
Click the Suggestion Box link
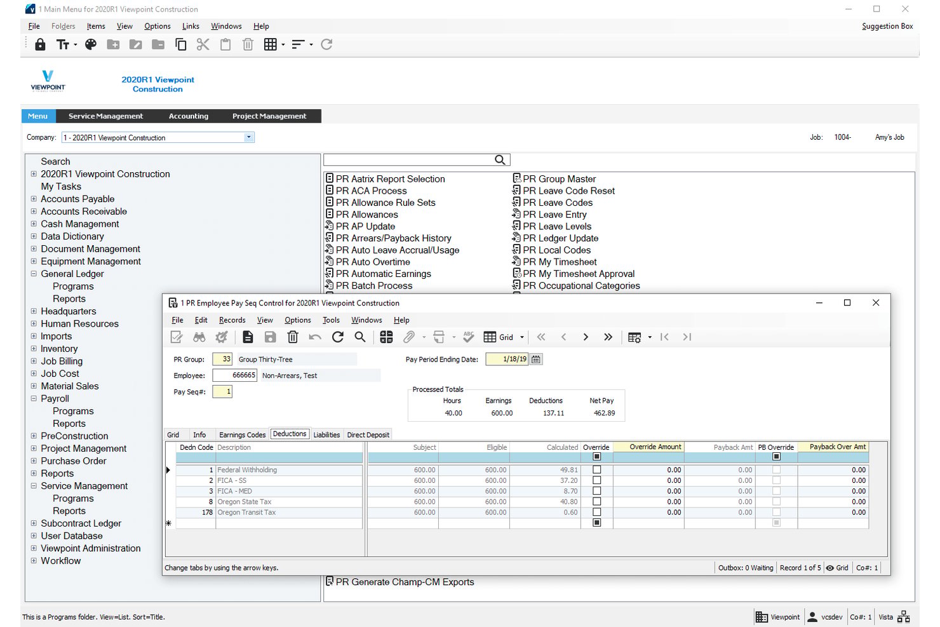coord(887,26)
